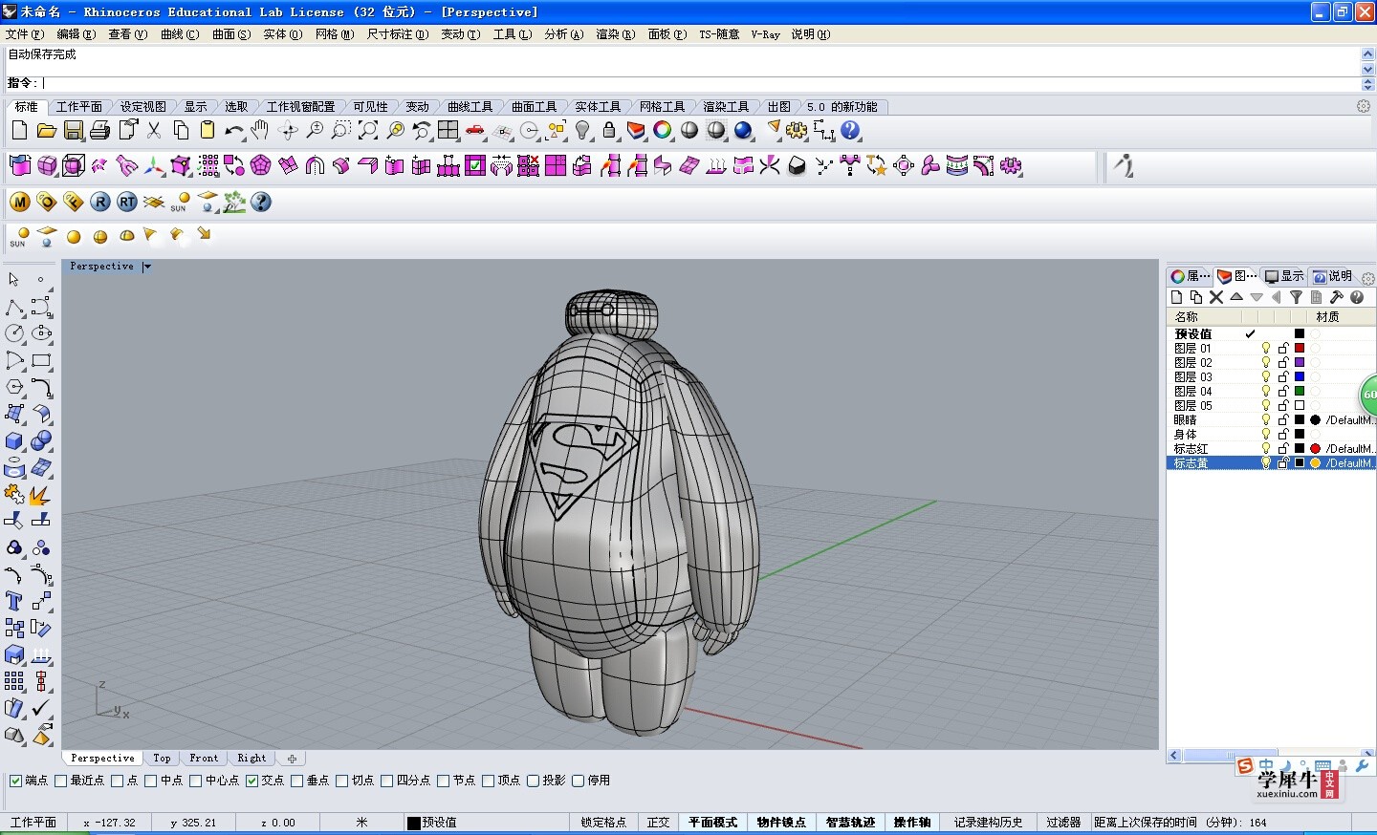This screenshot has height=835, width=1377.
Task: Toggle the 端点 end snap checkbox
Action: (15, 781)
